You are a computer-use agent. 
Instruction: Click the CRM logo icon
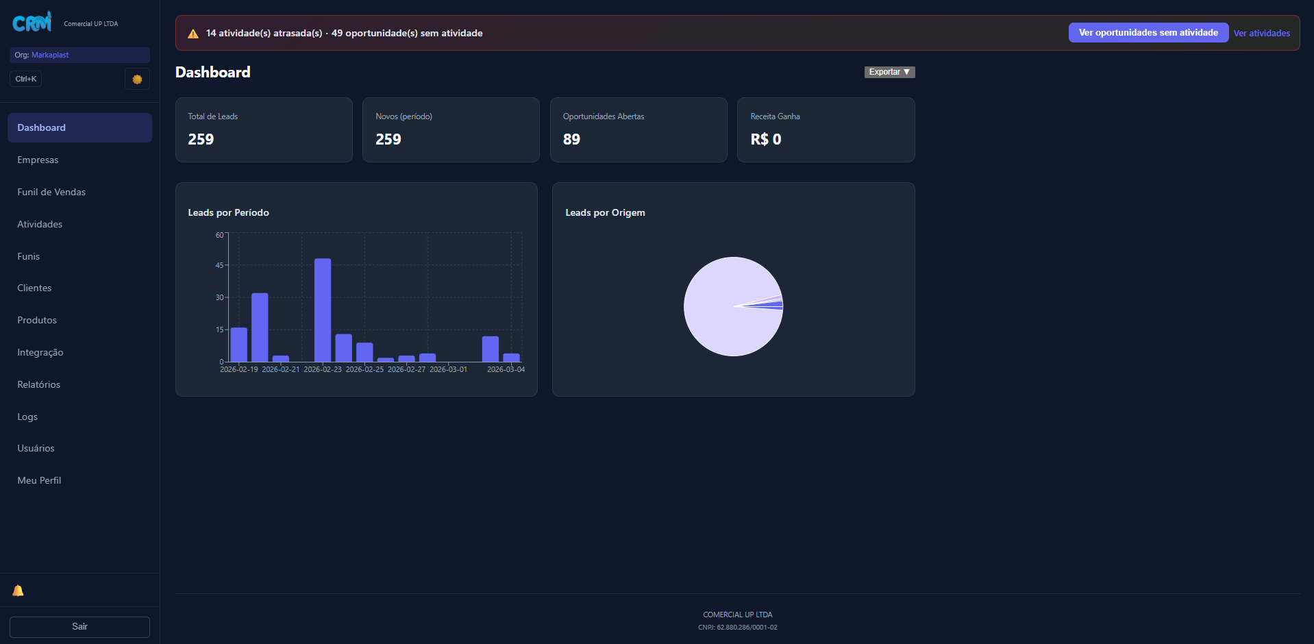point(31,22)
